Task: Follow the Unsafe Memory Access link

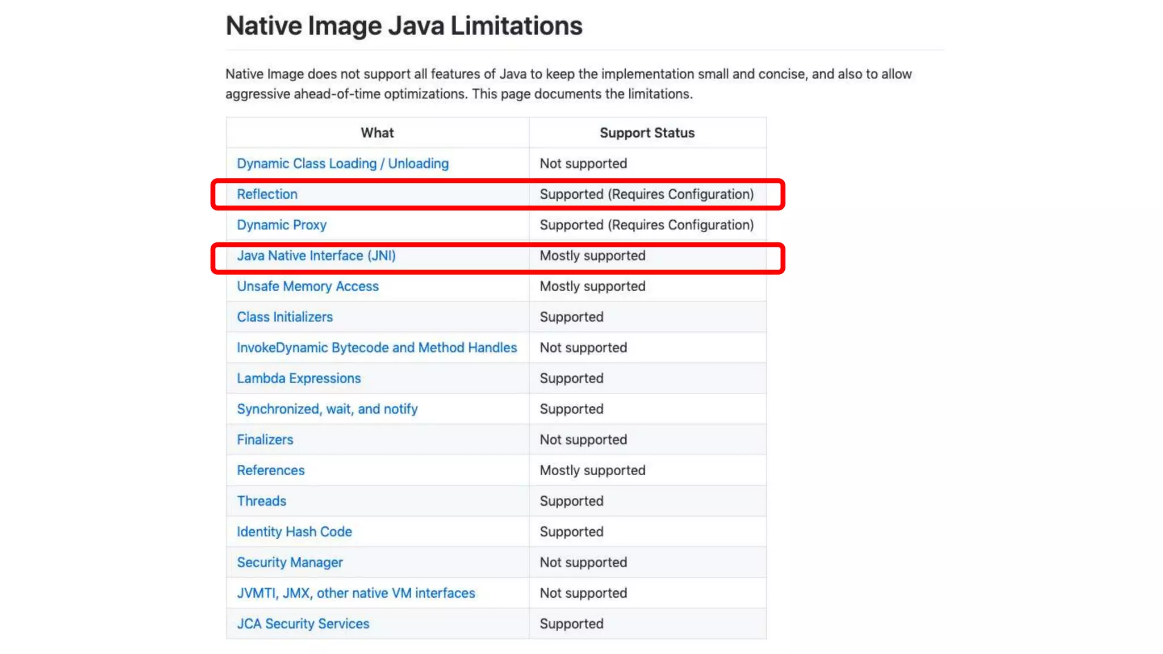Action: click(308, 286)
